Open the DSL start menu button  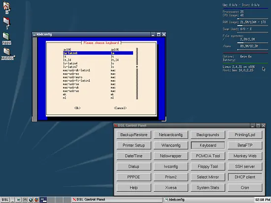coord(5,200)
